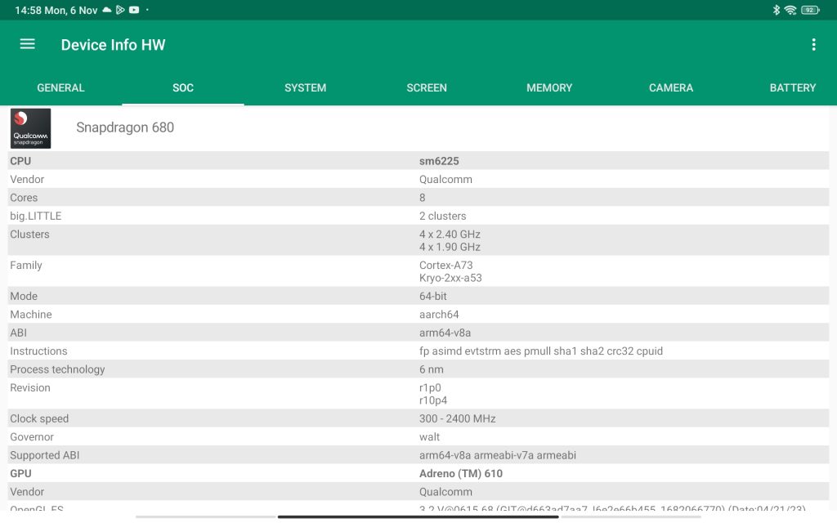Tap the battery level indicator
The height and width of the screenshot is (523, 837).
click(x=810, y=10)
